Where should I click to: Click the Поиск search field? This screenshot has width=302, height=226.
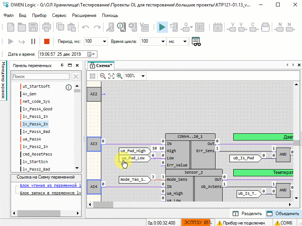(41, 76)
